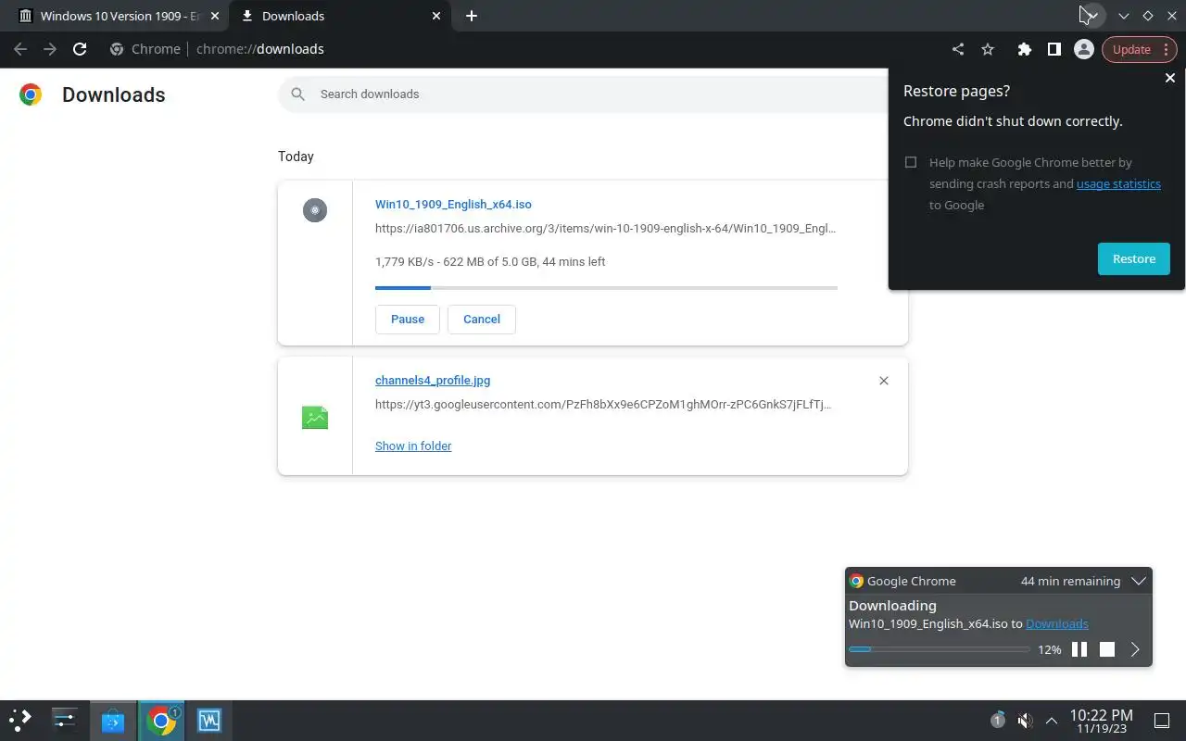The image size is (1186, 741).
Task: Click the ISO archive.org source URL text
Action: [x=606, y=229]
